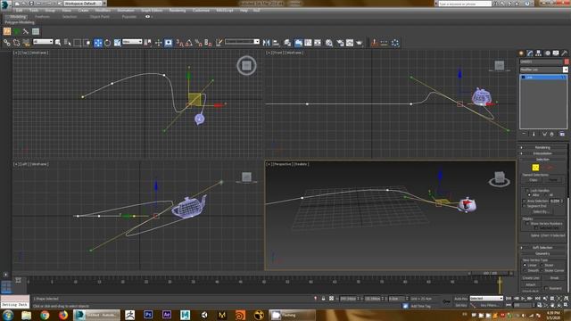Open the key mode Selected dropdown
The width and height of the screenshot is (571, 321).
click(x=486, y=299)
